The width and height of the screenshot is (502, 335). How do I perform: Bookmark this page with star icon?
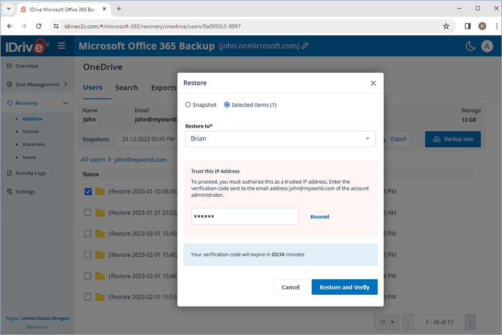446,26
